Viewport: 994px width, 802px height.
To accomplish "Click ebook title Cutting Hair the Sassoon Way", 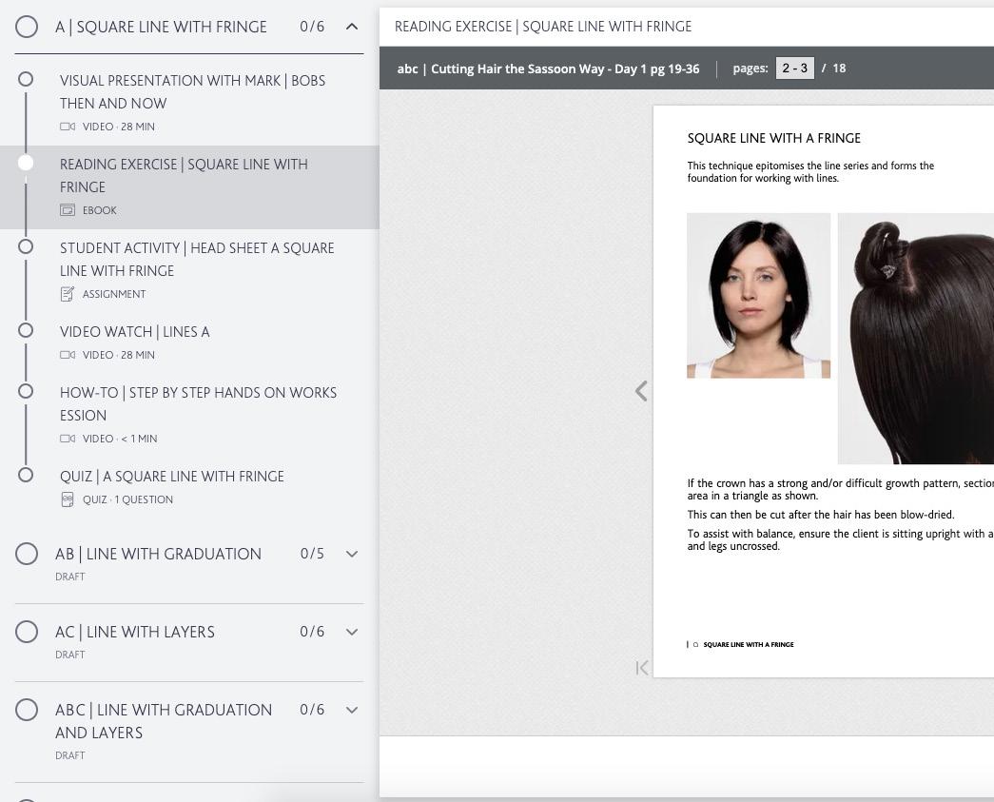I will click(548, 68).
